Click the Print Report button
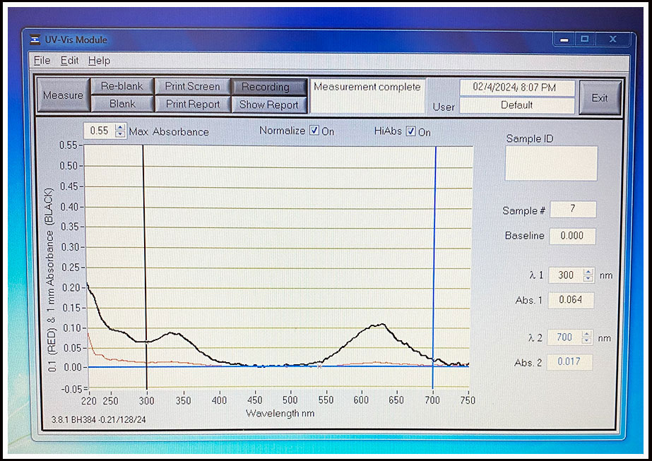This screenshot has width=652, height=461. pos(192,104)
